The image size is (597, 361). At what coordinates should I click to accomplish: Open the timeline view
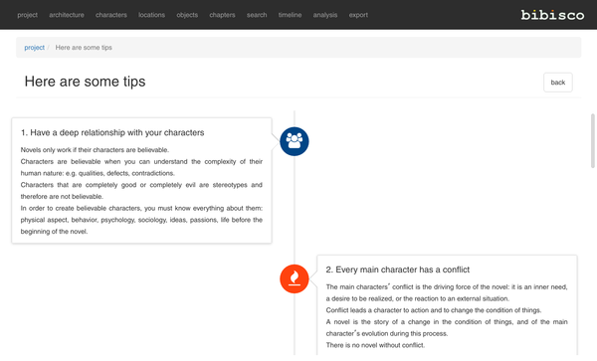pos(290,15)
